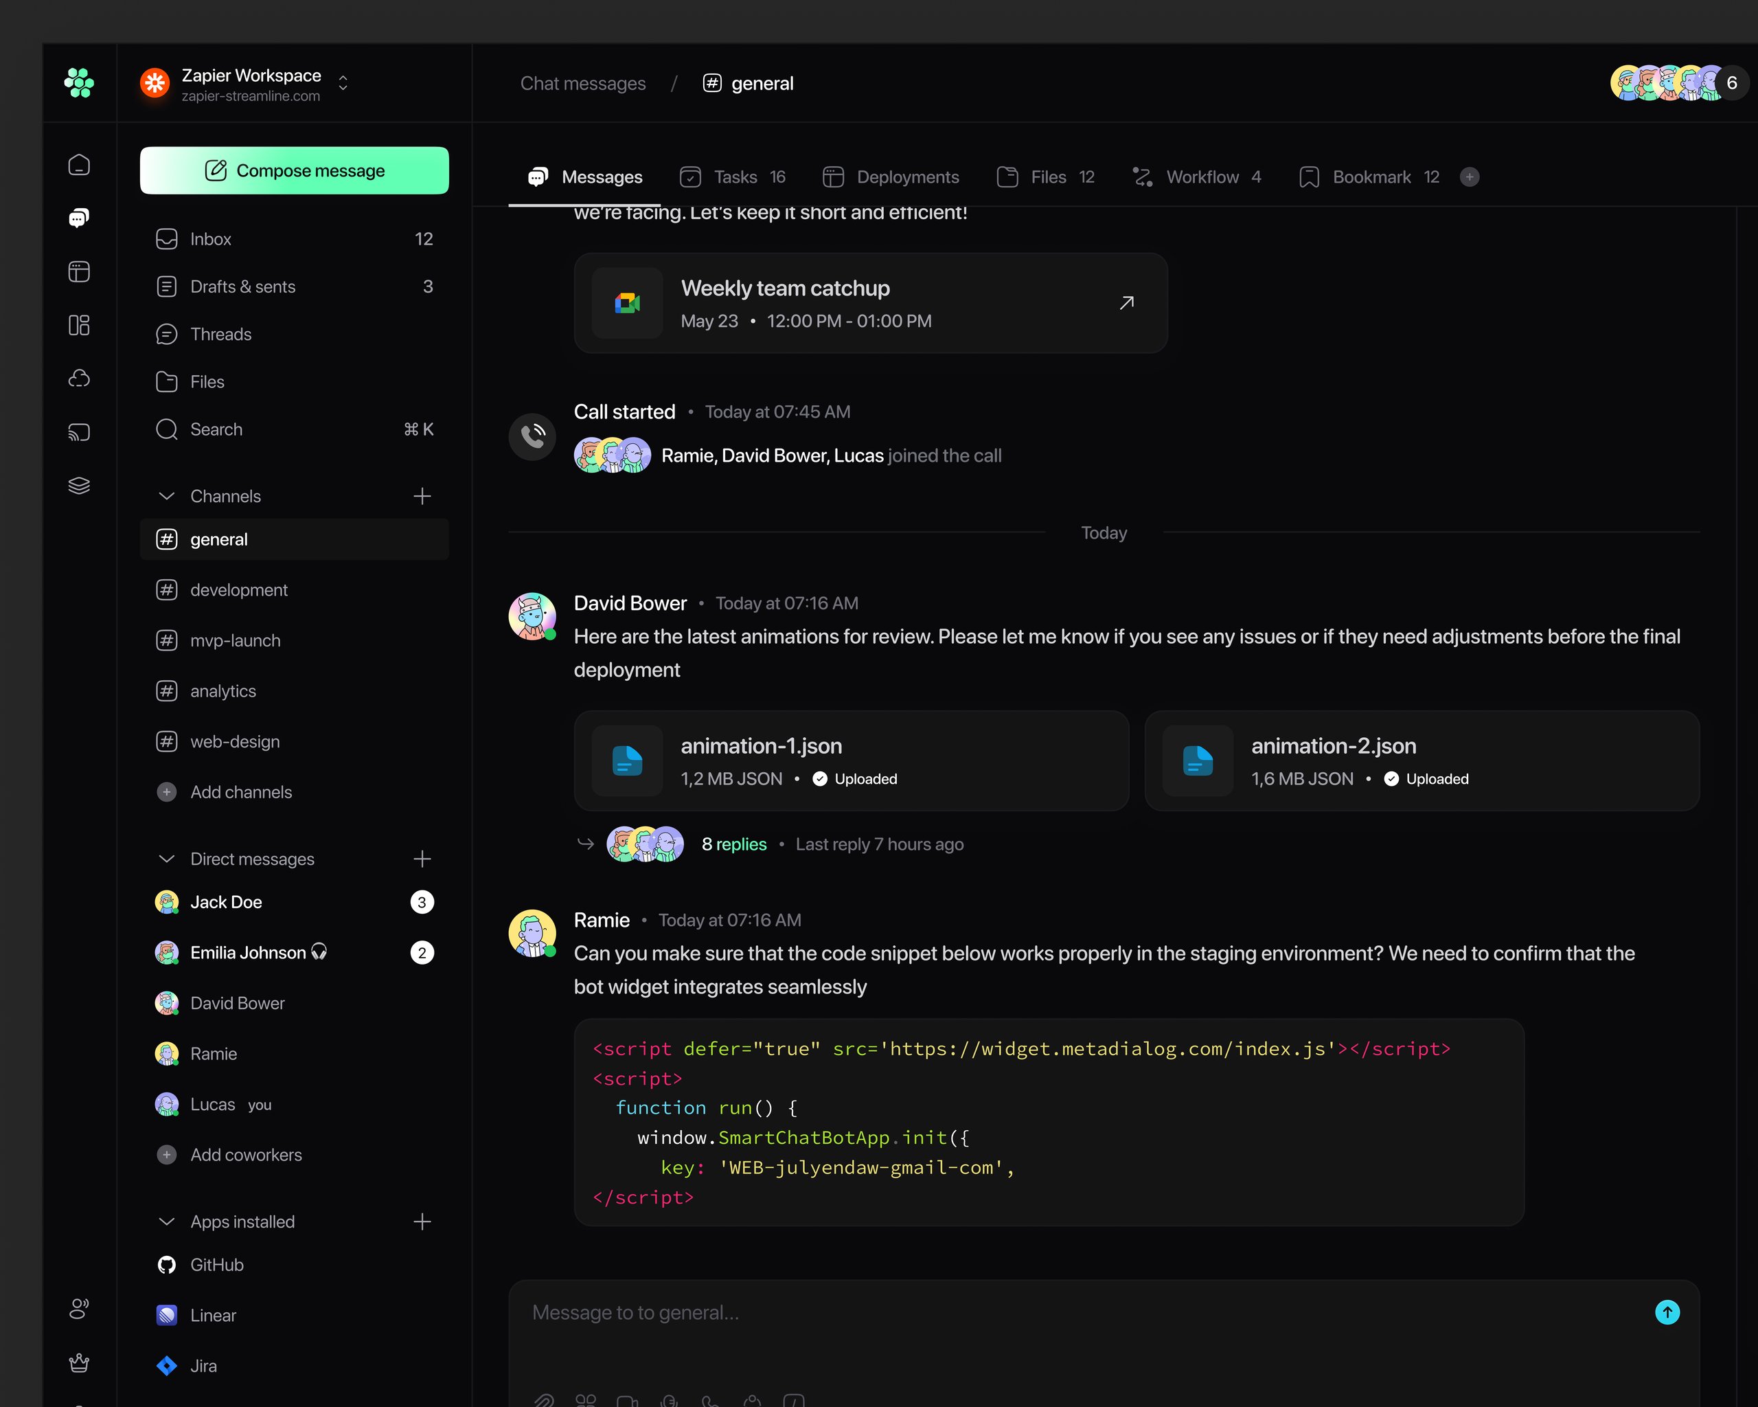This screenshot has width=1758, height=1407.
Task: Select the mvp-launch channel
Action: pos(295,640)
